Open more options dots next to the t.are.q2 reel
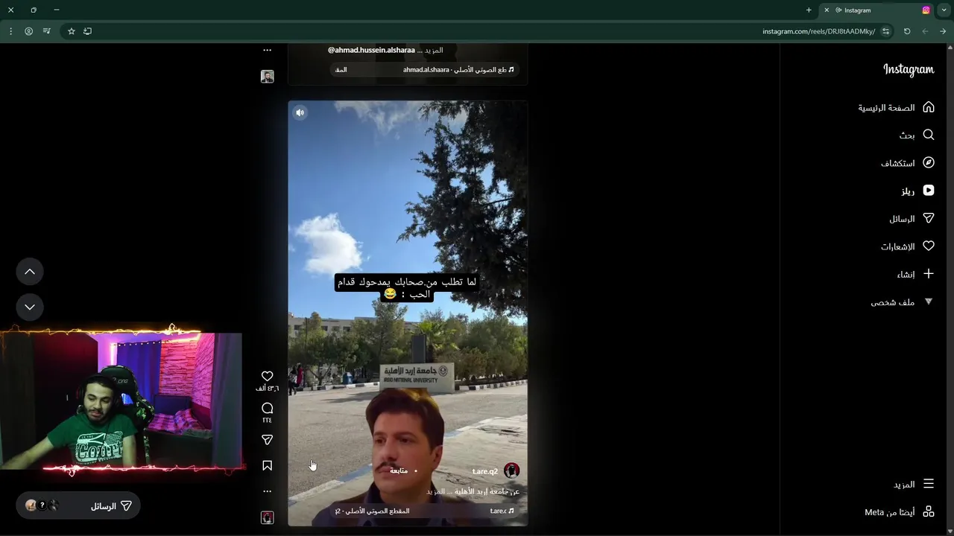 267,491
